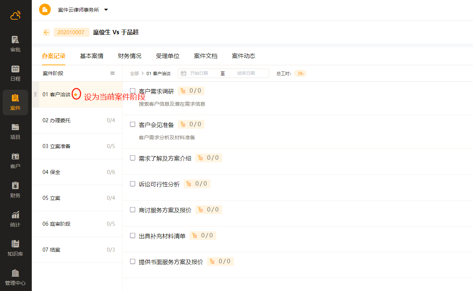
Task: Open the 统计 statistics sidebar icon
Action: (x=15, y=219)
